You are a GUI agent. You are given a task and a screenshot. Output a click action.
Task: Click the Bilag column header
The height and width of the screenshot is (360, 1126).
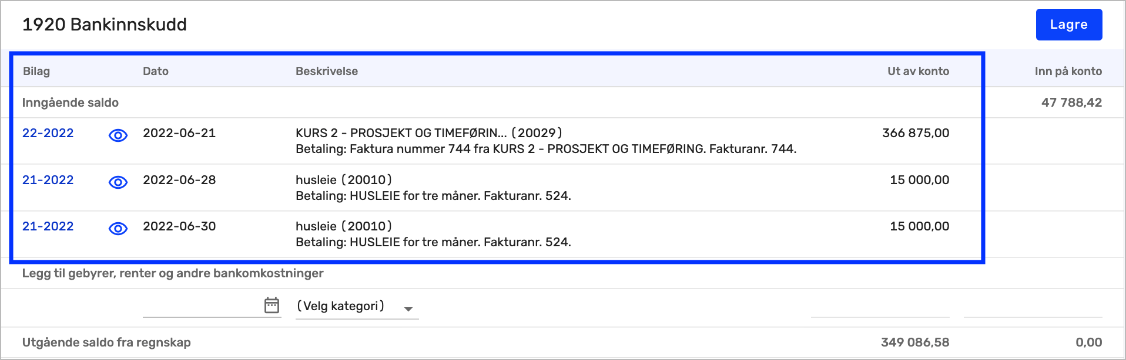(x=36, y=71)
